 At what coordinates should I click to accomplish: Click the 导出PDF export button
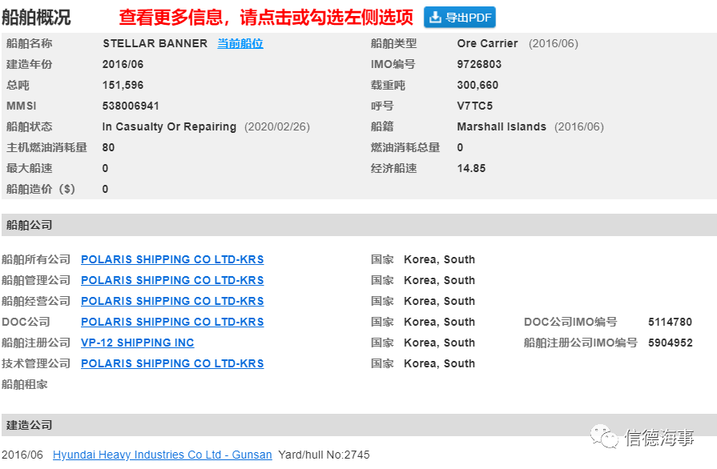460,18
